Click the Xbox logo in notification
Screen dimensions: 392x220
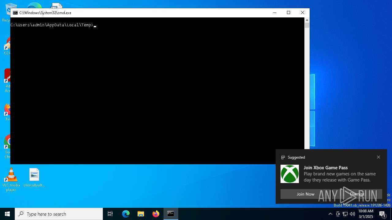point(290,174)
